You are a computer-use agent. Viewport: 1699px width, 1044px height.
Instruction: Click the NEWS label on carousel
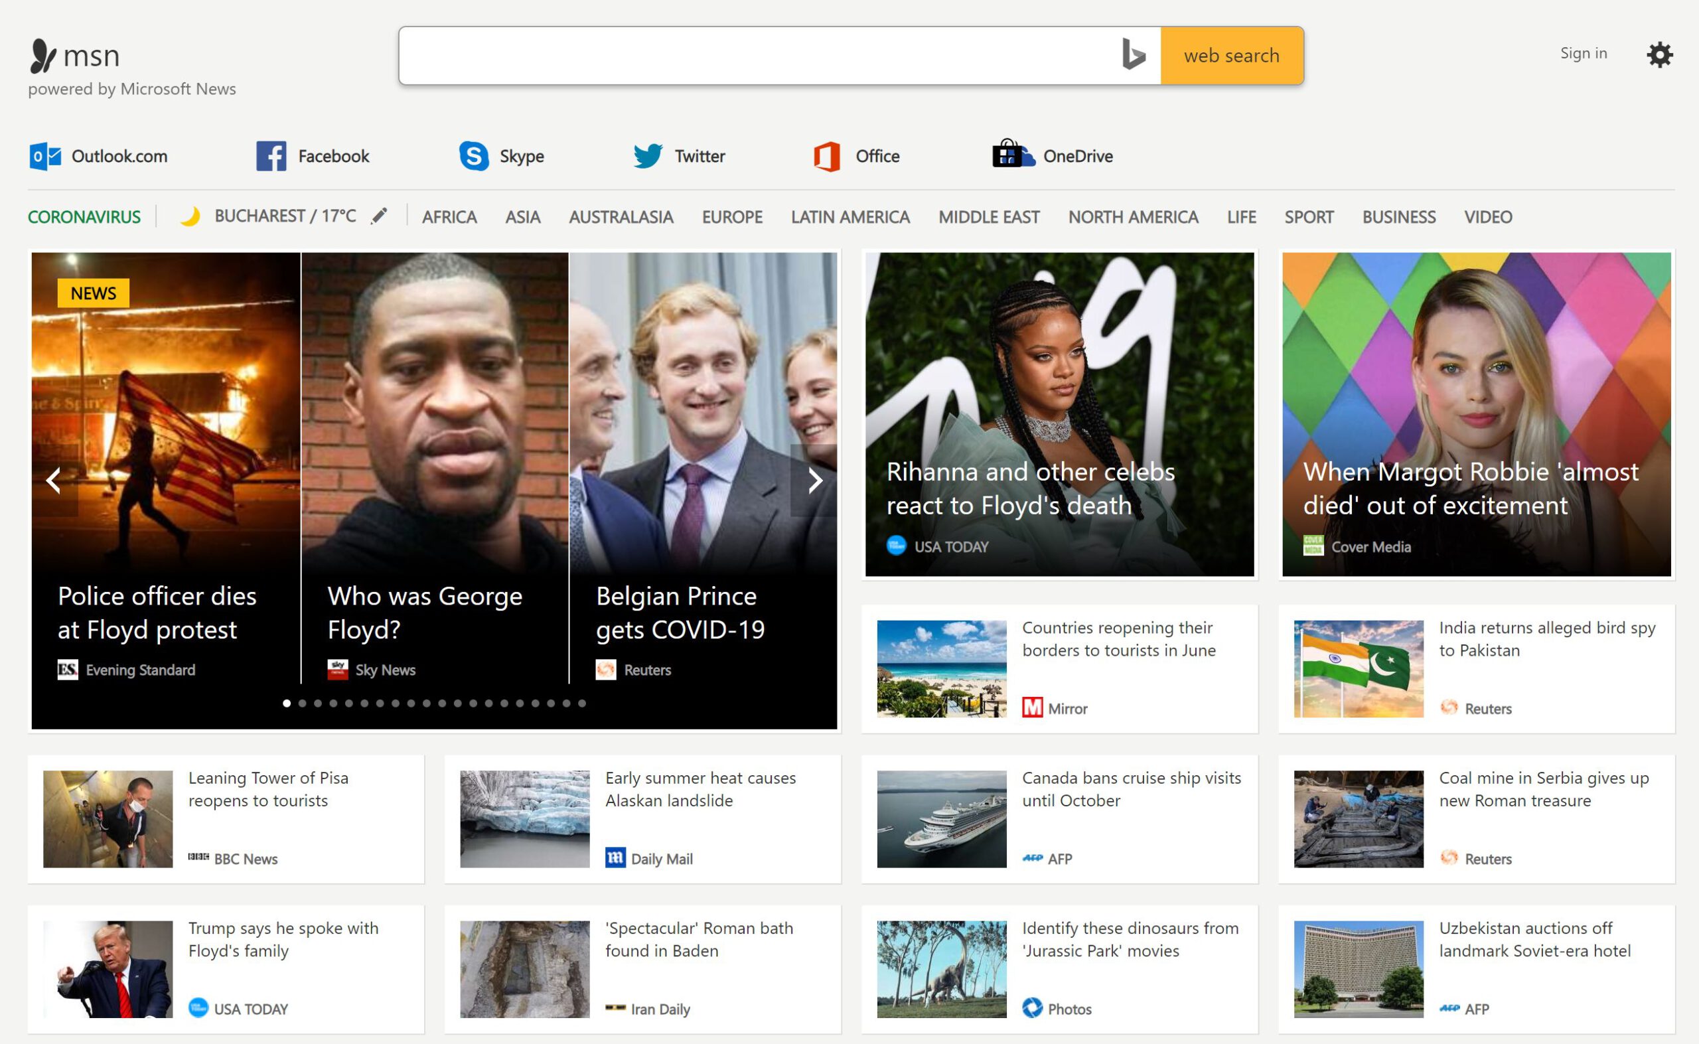pos(93,293)
